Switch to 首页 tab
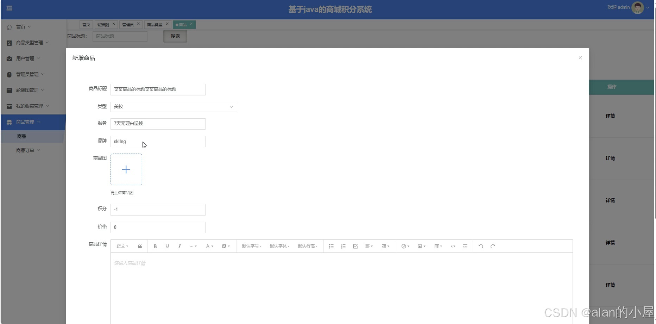Viewport: 656px width, 324px height. click(86, 25)
